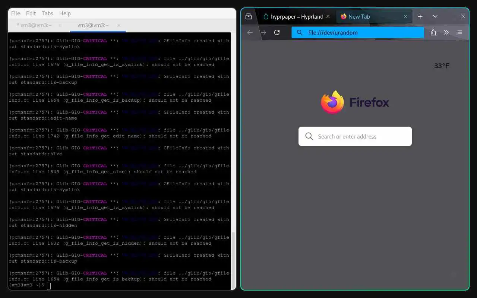The width and height of the screenshot is (477, 298).
Task: Open a new tab with plus button
Action: click(x=420, y=16)
